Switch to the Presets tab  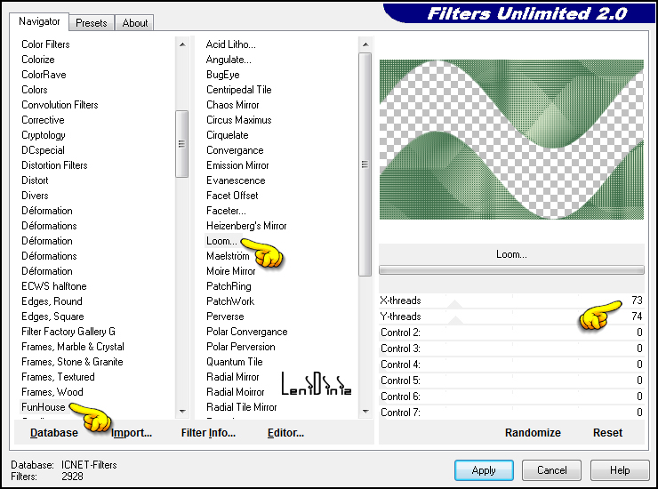[x=92, y=23]
